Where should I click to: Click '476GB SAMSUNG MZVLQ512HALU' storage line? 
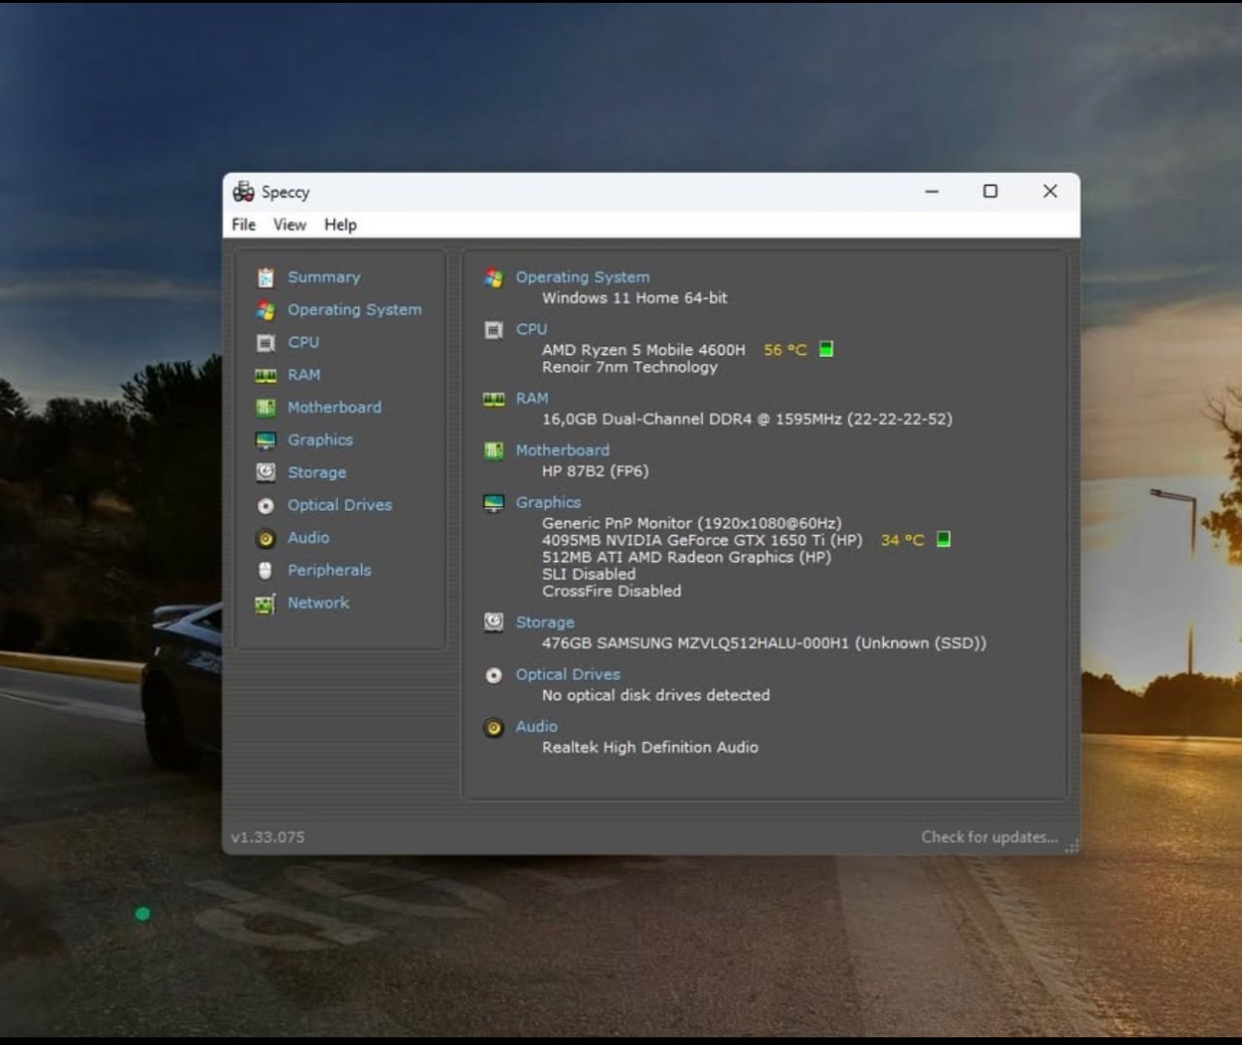tap(764, 643)
